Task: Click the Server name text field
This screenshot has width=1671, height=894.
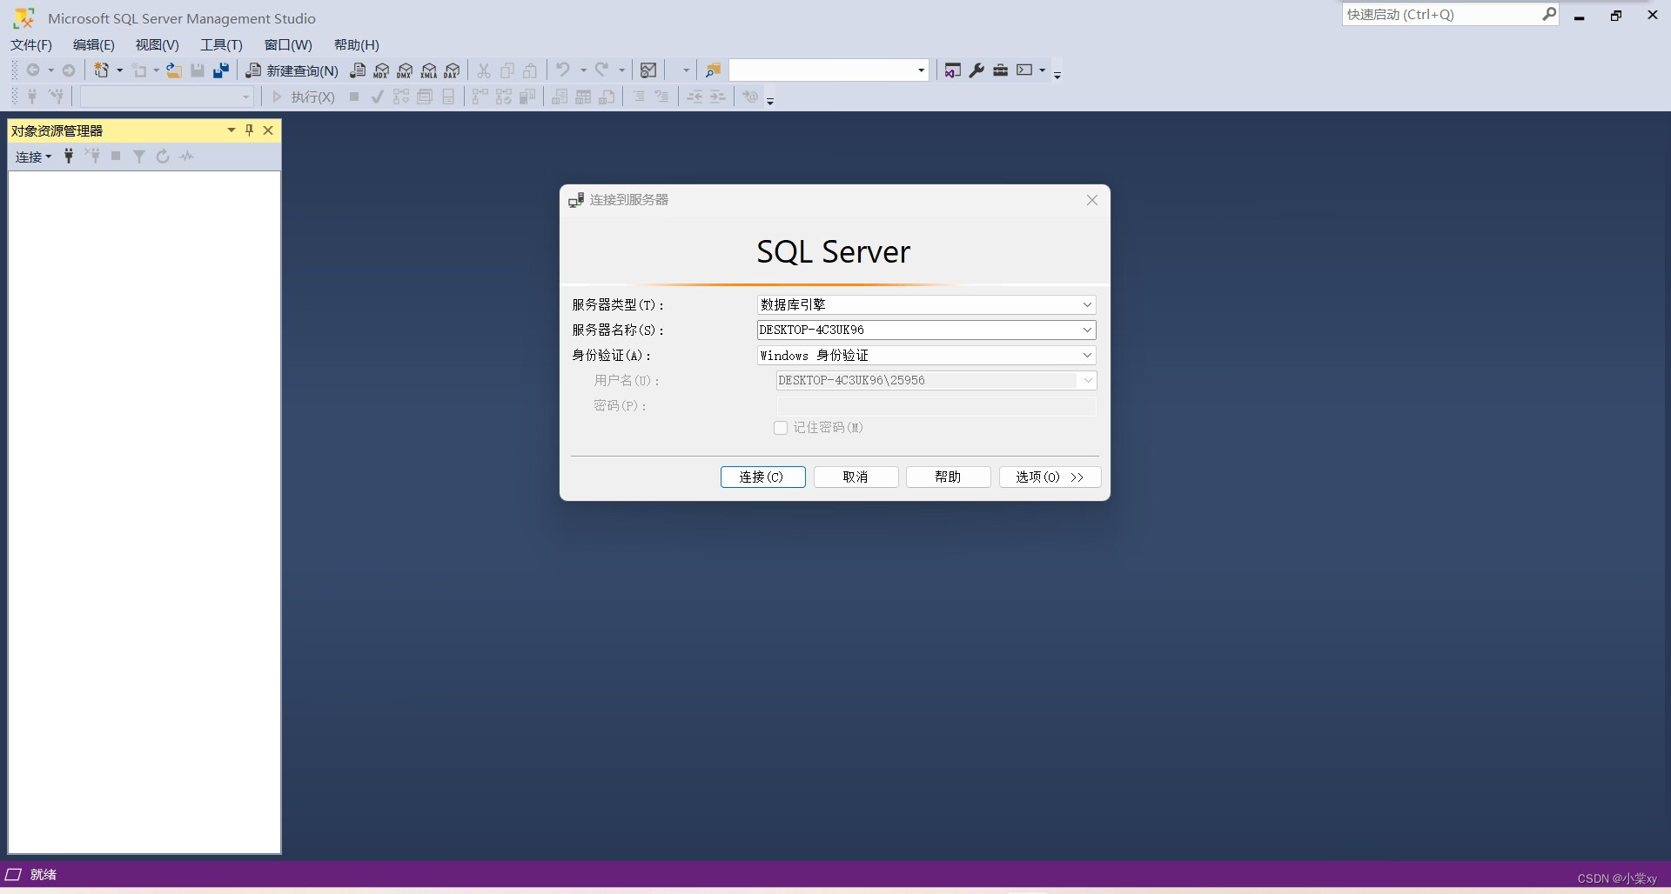Action: (x=917, y=330)
